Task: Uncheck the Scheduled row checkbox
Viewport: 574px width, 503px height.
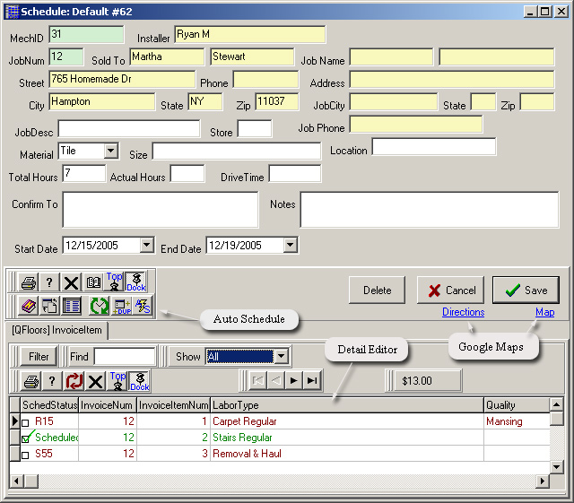Action: tap(25, 438)
